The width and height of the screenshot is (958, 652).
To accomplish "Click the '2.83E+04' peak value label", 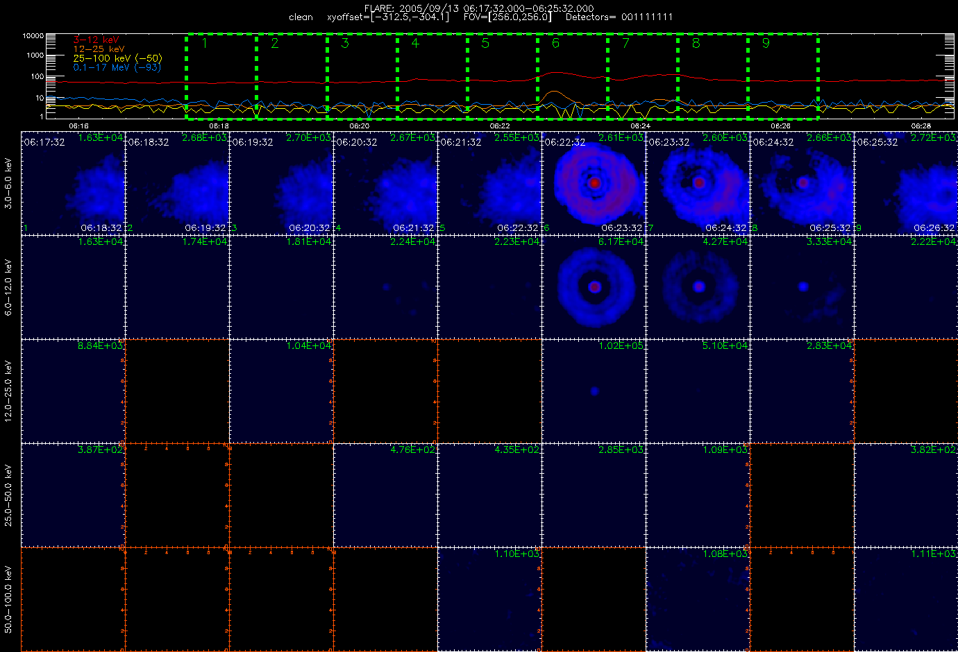I will point(829,346).
